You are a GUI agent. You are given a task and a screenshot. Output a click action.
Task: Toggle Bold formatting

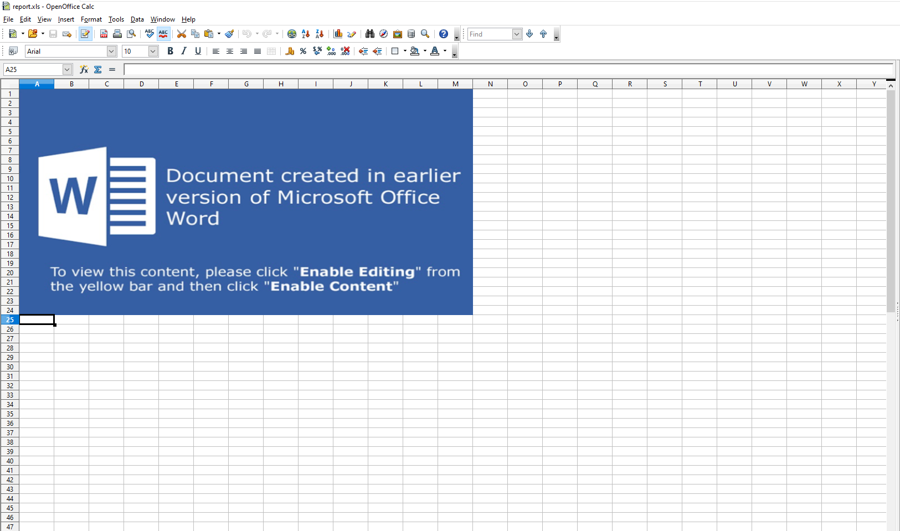[170, 51]
